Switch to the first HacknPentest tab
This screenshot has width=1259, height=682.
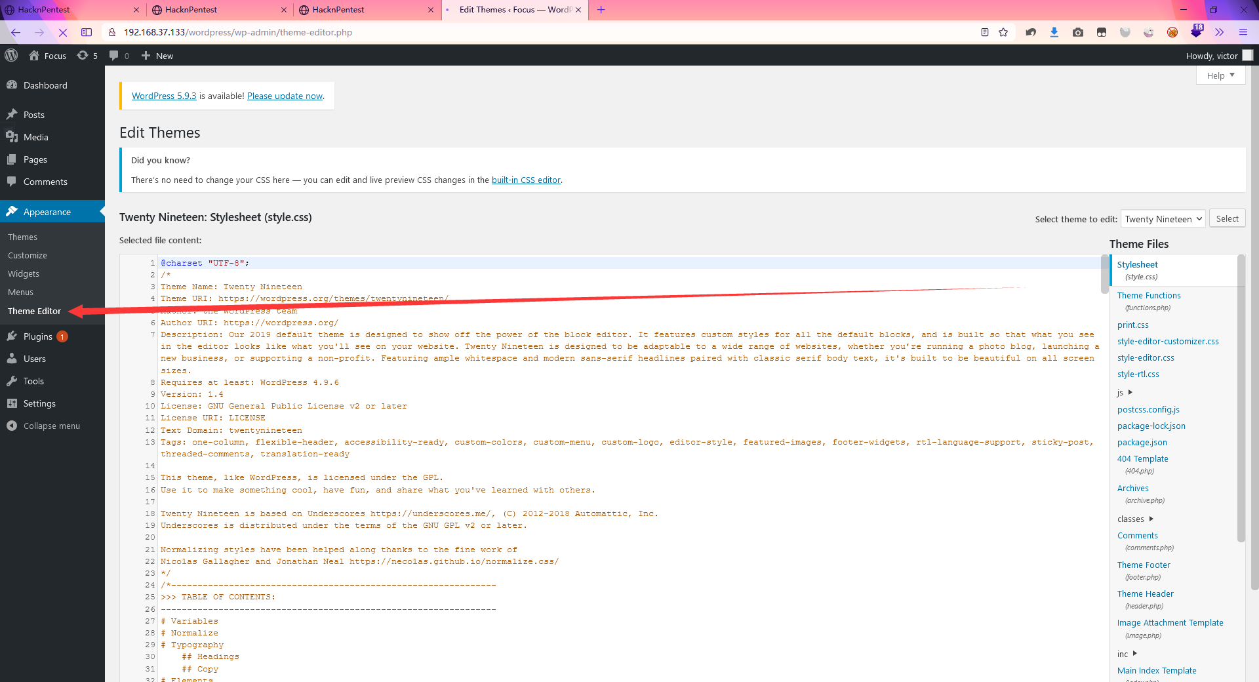coord(72,10)
